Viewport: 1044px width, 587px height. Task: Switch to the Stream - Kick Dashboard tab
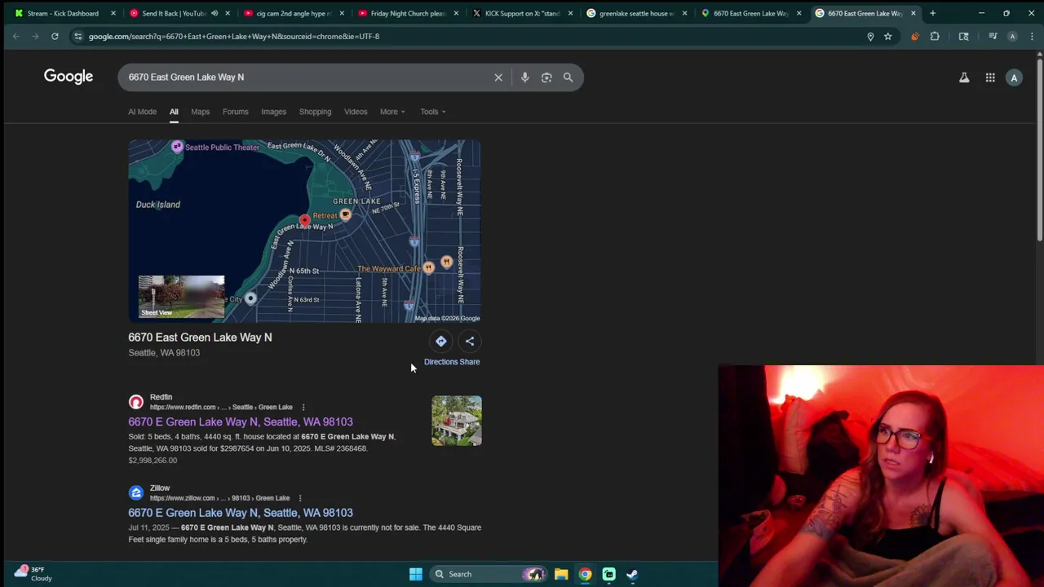tap(62, 13)
